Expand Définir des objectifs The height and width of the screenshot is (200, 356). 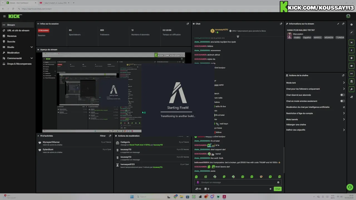coord(315,130)
